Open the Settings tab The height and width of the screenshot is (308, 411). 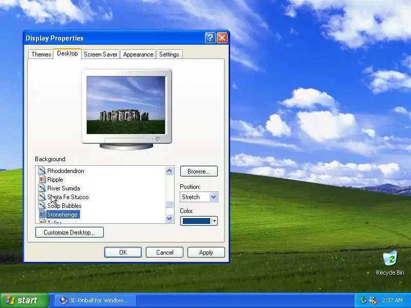[x=169, y=54]
